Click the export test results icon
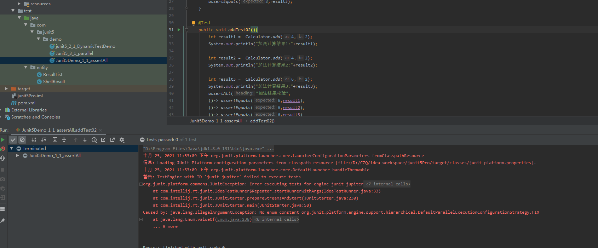598x248 pixels. click(x=113, y=140)
